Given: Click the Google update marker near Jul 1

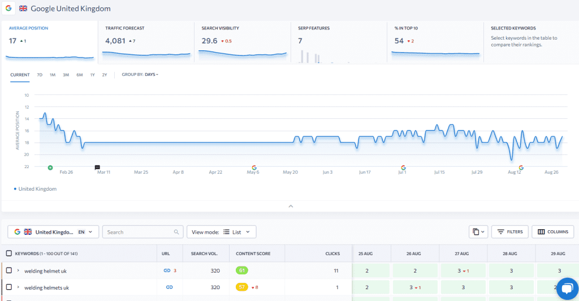Looking at the screenshot, I should [x=403, y=167].
